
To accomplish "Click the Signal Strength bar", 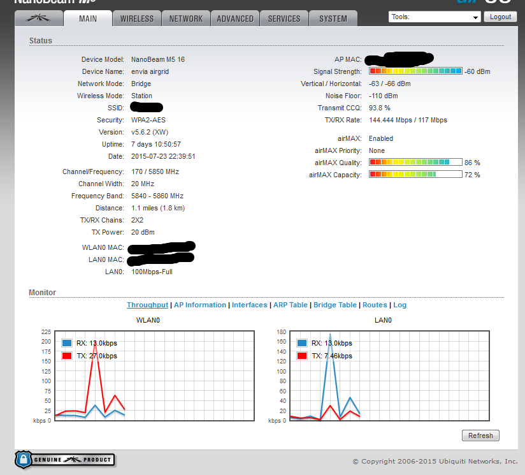I will pyautogui.click(x=415, y=71).
